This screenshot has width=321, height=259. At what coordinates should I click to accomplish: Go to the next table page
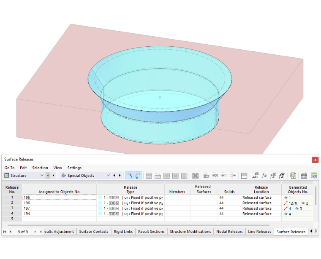click(x=35, y=232)
